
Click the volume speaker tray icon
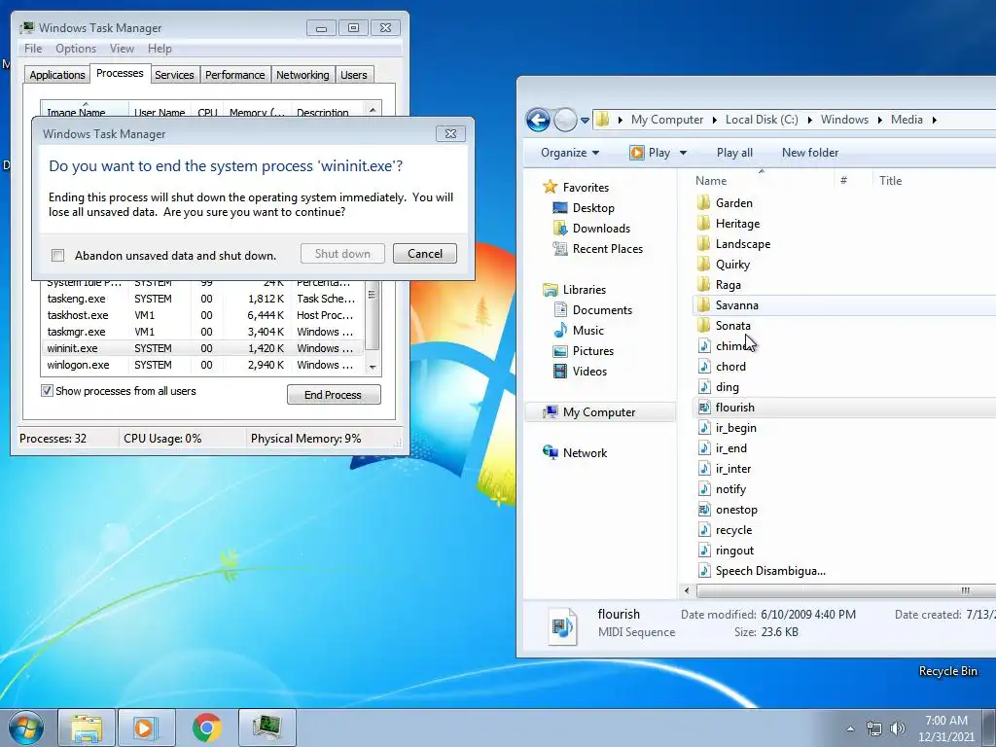click(897, 729)
